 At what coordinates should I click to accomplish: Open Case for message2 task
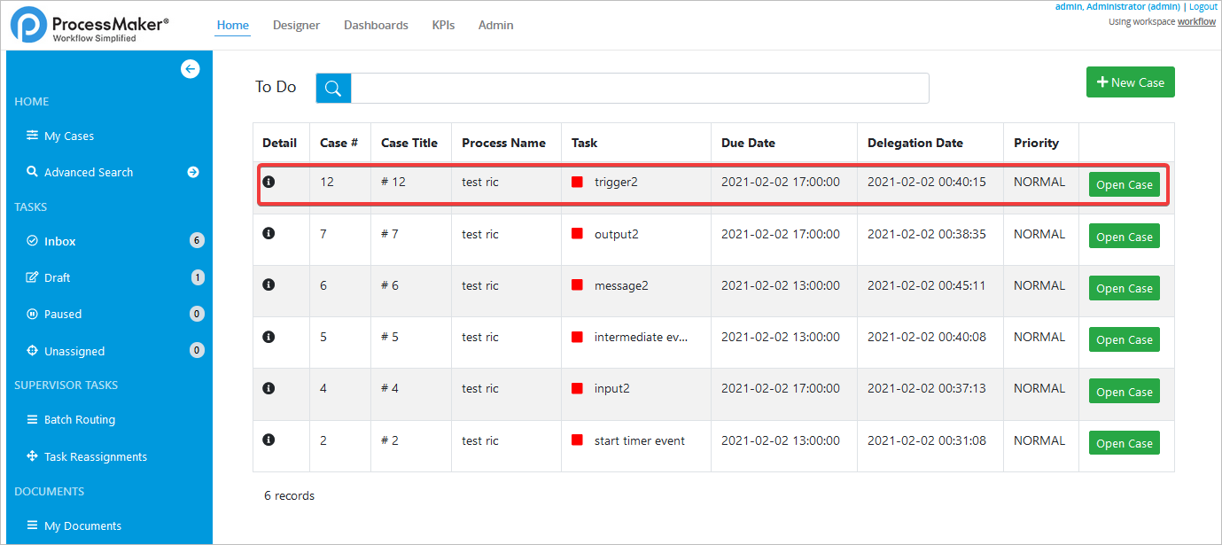click(x=1124, y=289)
